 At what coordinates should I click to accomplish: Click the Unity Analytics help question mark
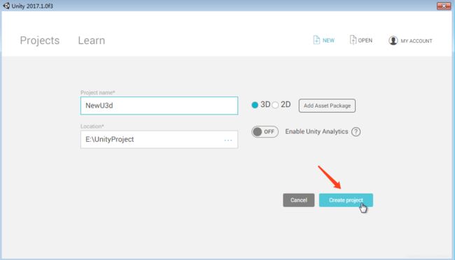pos(356,132)
